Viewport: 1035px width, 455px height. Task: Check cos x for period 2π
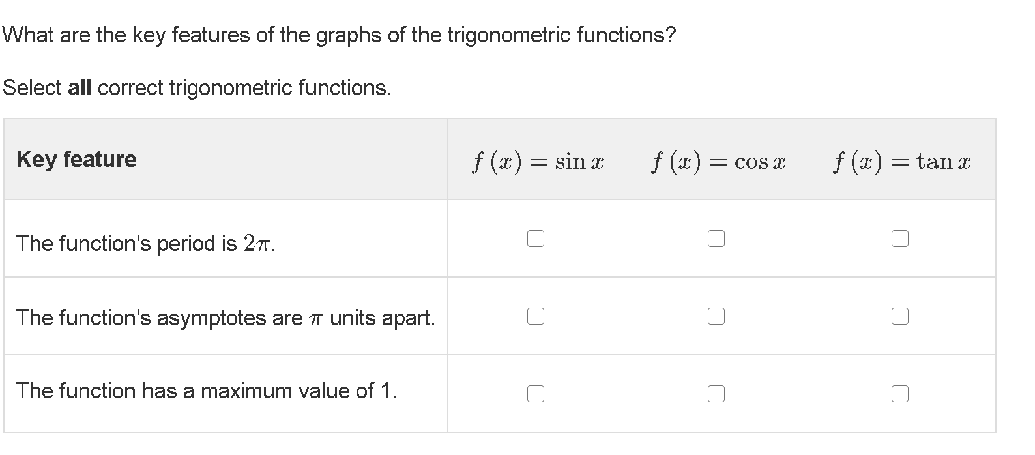click(x=716, y=239)
